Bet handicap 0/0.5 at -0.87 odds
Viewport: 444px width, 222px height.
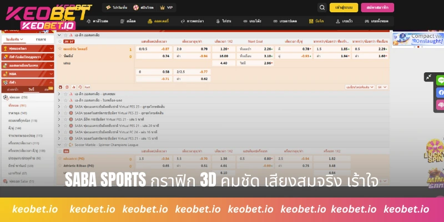pyautogui.click(x=154, y=49)
